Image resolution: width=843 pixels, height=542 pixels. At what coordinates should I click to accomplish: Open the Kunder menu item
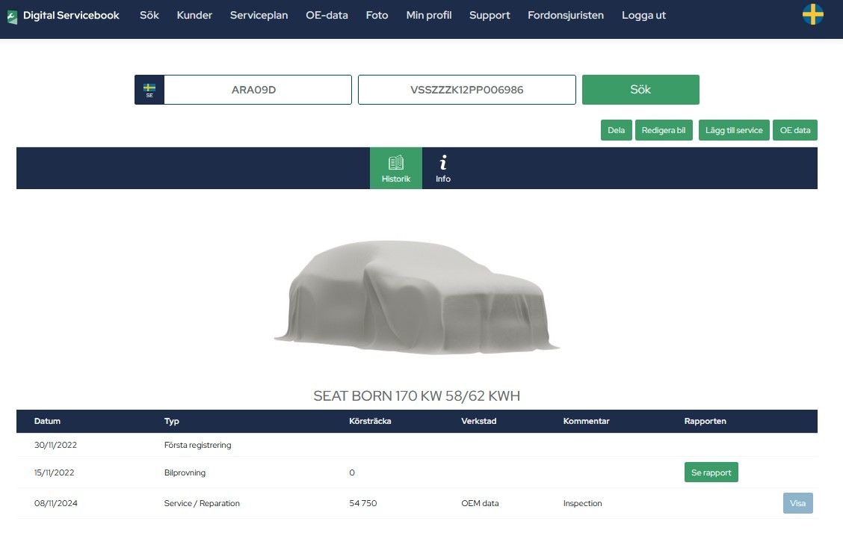(194, 15)
